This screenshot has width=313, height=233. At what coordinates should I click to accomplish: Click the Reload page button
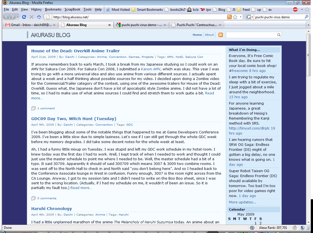click(24, 17)
